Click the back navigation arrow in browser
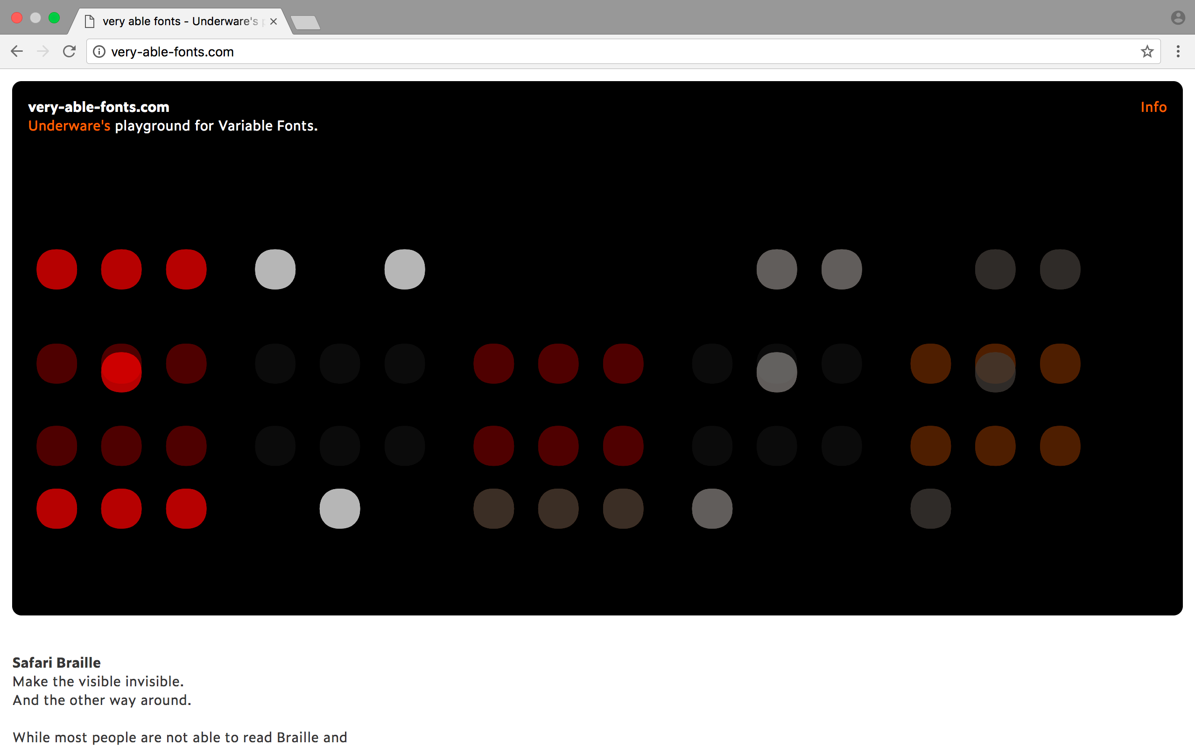This screenshot has width=1195, height=746. coord(17,52)
